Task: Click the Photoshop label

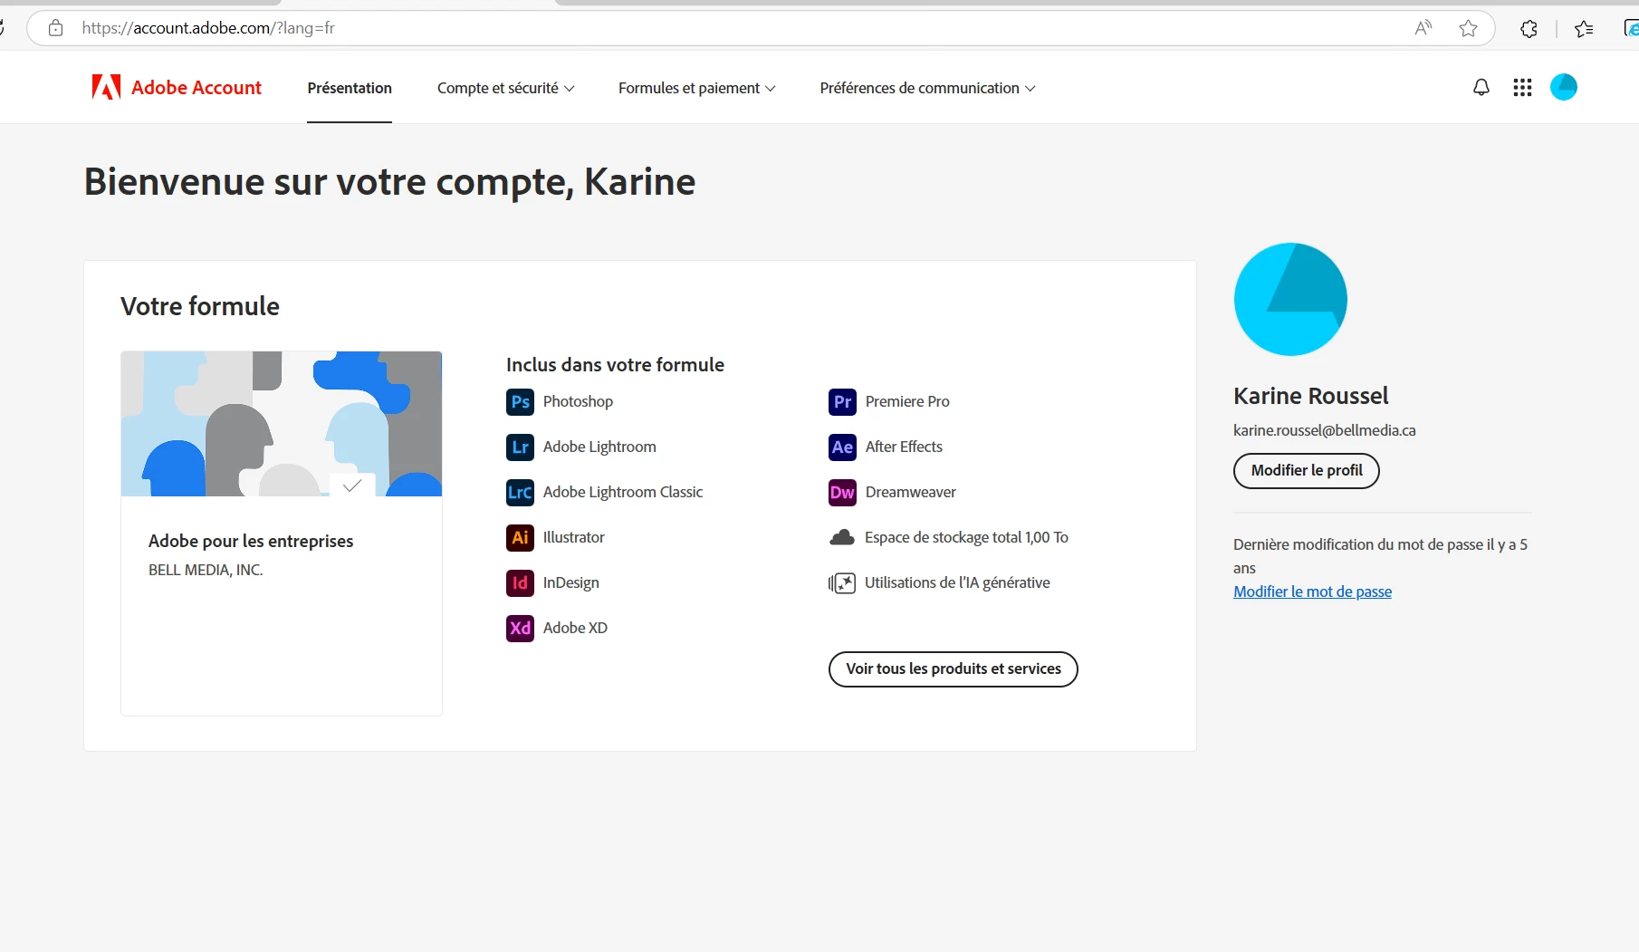Action: [578, 401]
